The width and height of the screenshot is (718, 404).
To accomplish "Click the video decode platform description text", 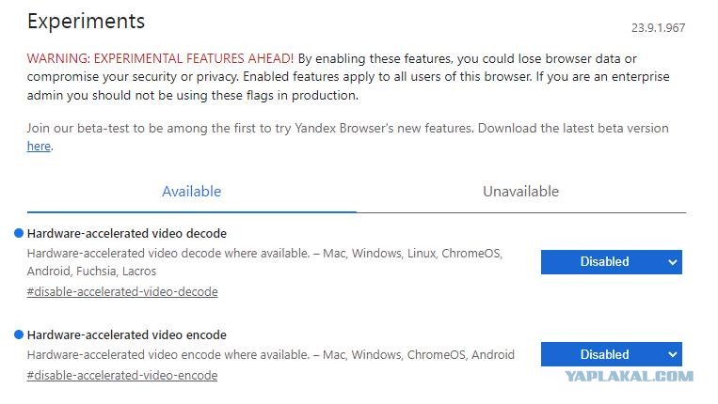I will tap(264, 262).
